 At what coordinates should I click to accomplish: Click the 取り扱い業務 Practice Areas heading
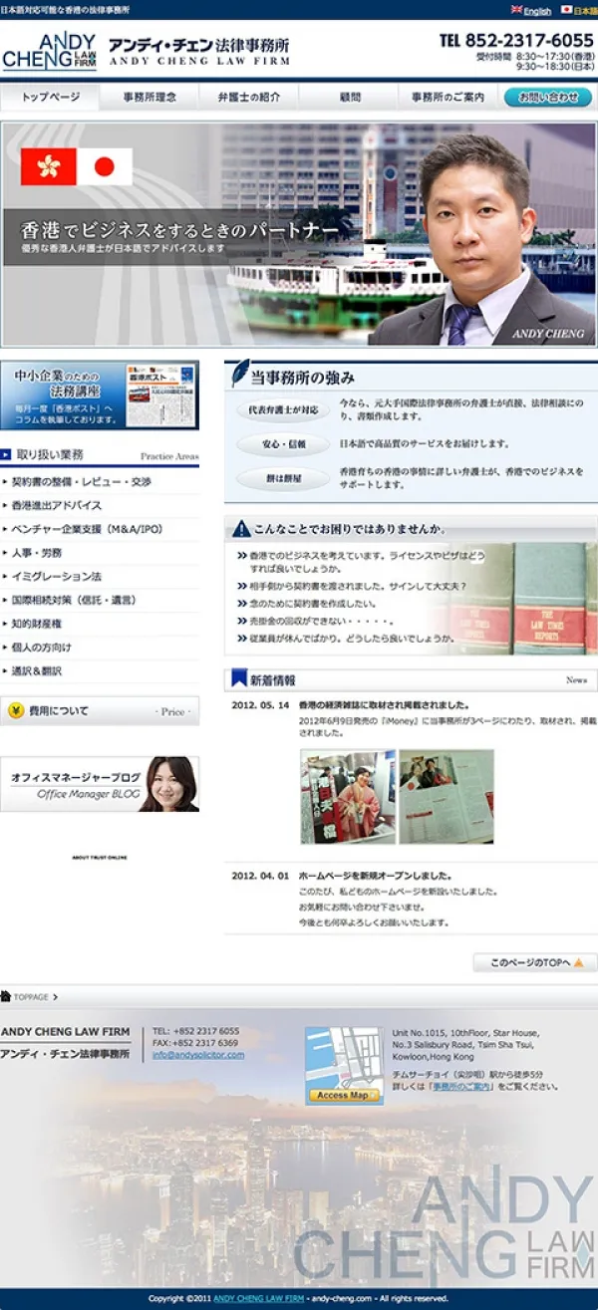[x=100, y=455]
